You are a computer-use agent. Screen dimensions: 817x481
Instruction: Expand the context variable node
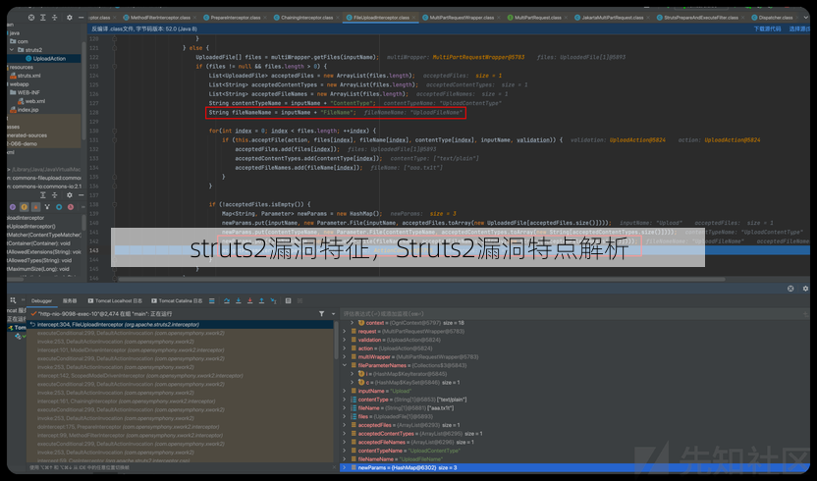tap(353, 323)
